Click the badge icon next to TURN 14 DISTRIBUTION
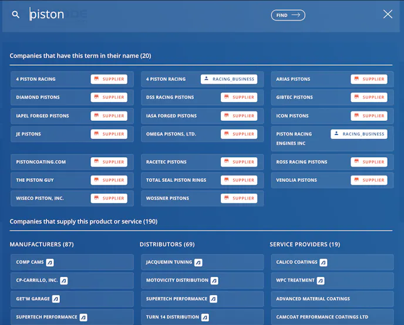Image resolution: width=404 pixels, height=325 pixels. [x=205, y=317]
